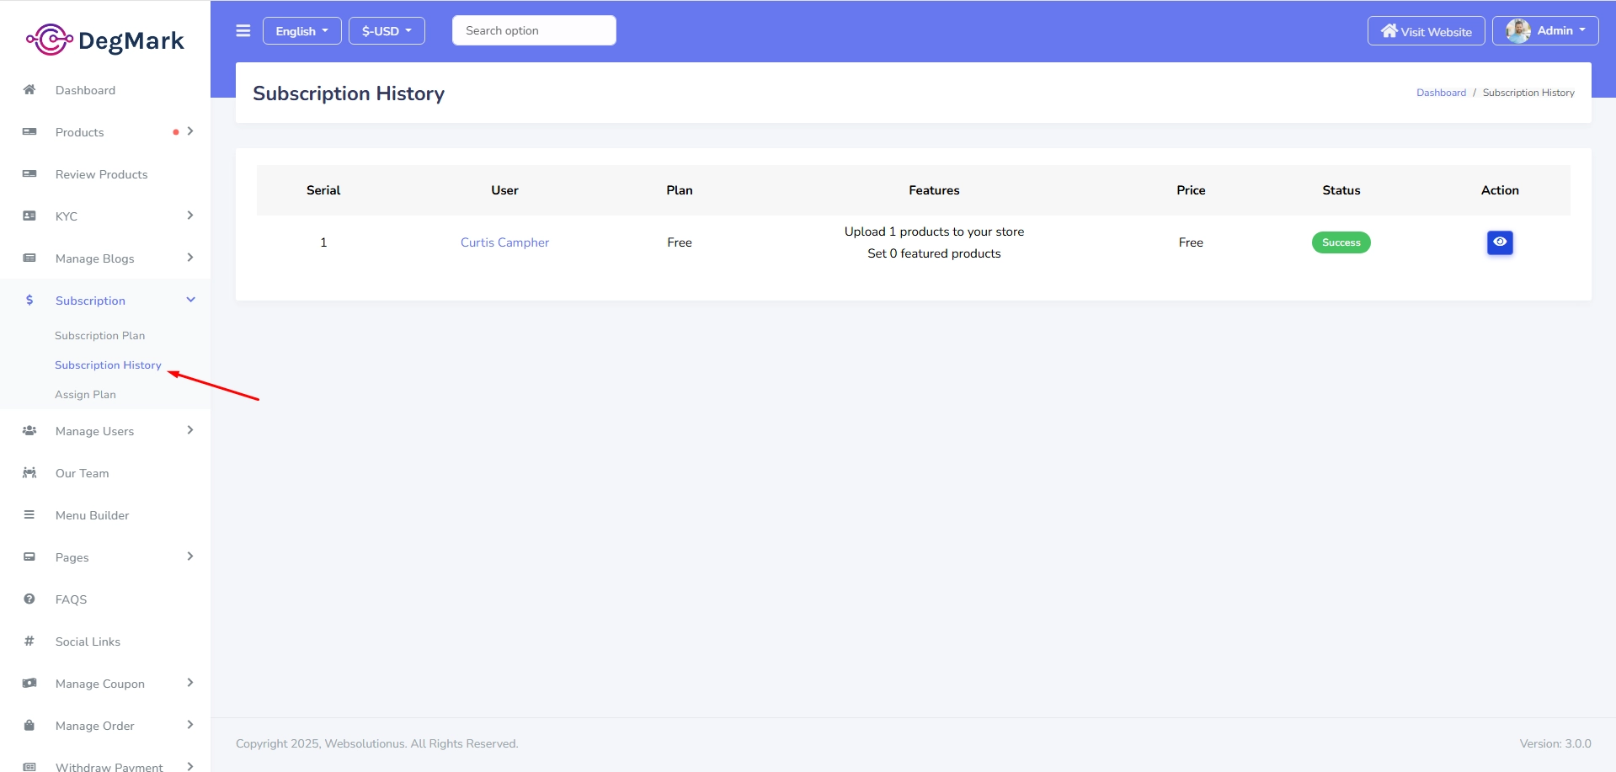Click the house icon in Visit Website
Image resolution: width=1616 pixels, height=772 pixels.
click(1389, 31)
